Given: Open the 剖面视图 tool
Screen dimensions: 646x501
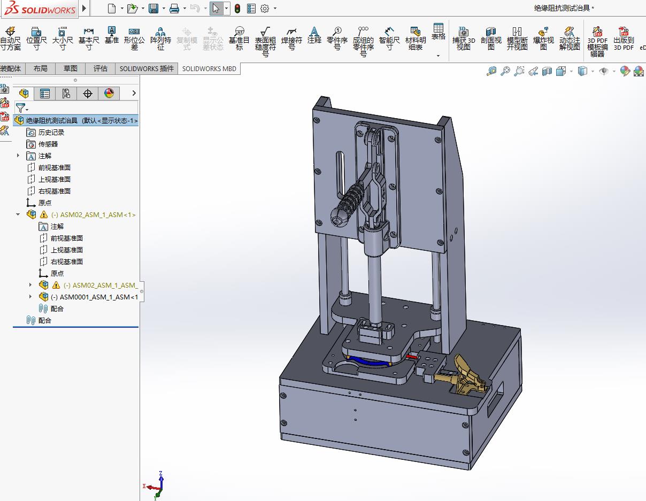Looking at the screenshot, I should point(491,38).
